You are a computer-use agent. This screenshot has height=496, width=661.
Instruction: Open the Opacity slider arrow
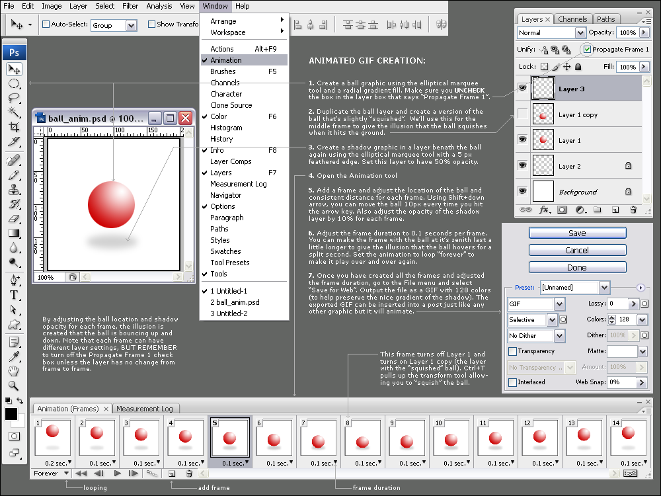coord(644,32)
